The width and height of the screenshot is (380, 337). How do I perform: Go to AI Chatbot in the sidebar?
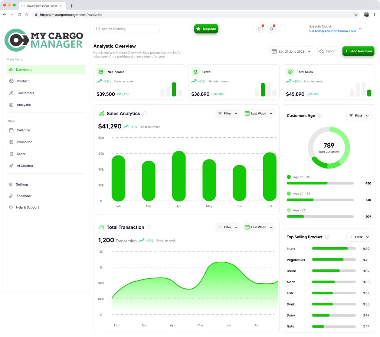(x=25, y=166)
